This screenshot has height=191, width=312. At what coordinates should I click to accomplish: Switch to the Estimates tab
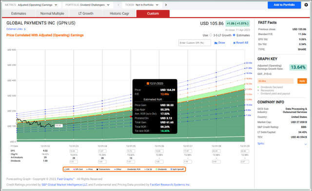[19, 14]
